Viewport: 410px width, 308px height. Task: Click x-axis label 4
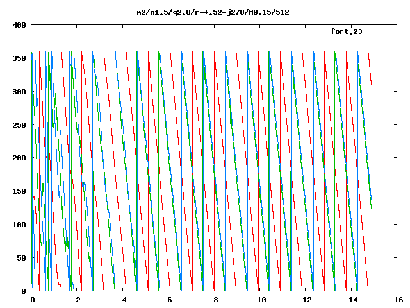coord(124,300)
